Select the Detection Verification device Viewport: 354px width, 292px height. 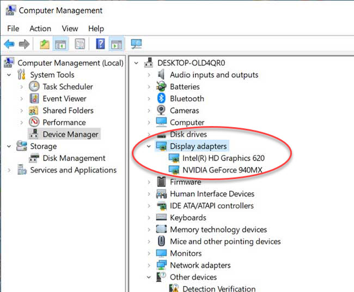[x=219, y=289]
